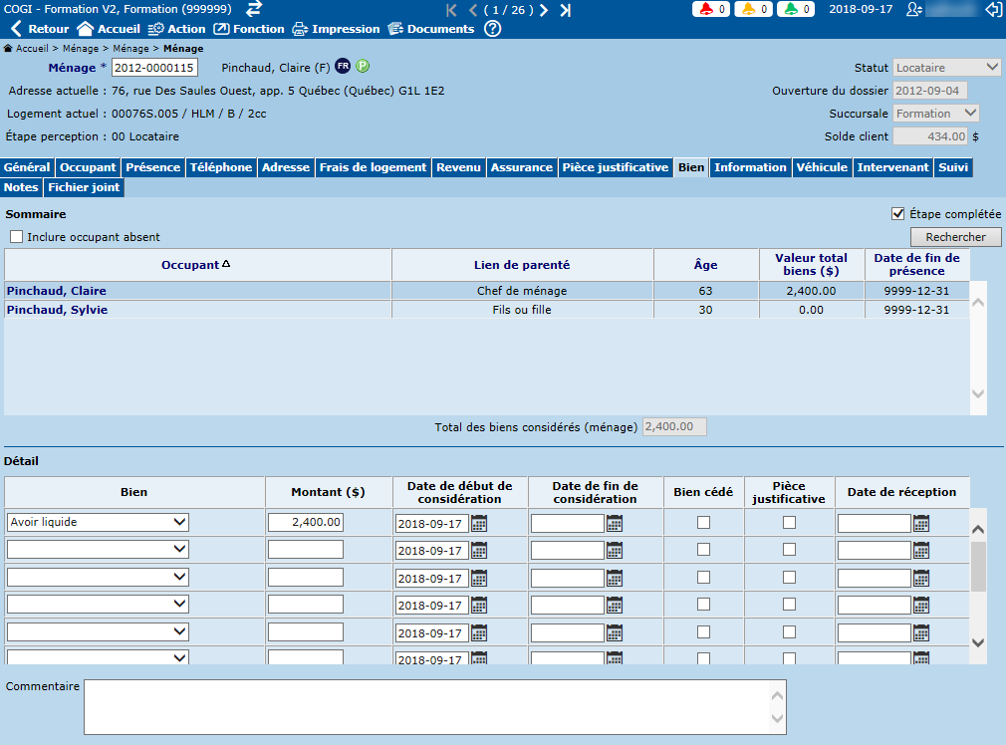
Task: Click the red alert bell icon
Action: coord(706,10)
